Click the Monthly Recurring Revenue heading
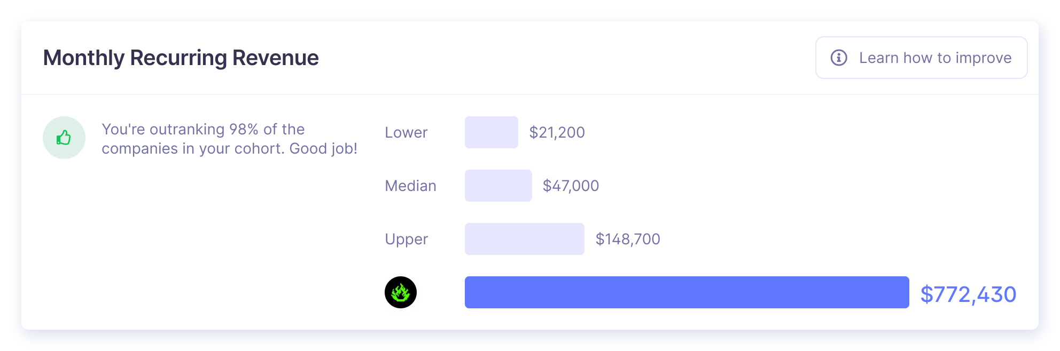This screenshot has width=1060, height=351. (x=181, y=58)
